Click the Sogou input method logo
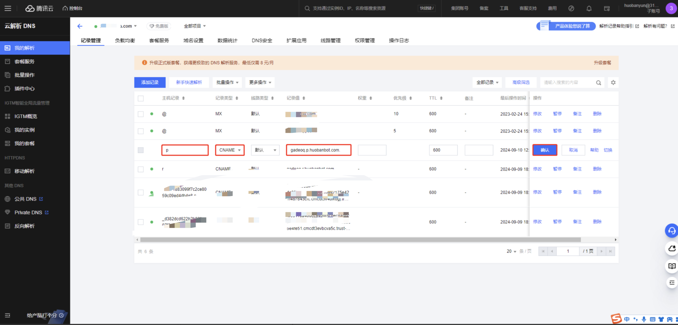The width and height of the screenshot is (678, 325). 616,319
